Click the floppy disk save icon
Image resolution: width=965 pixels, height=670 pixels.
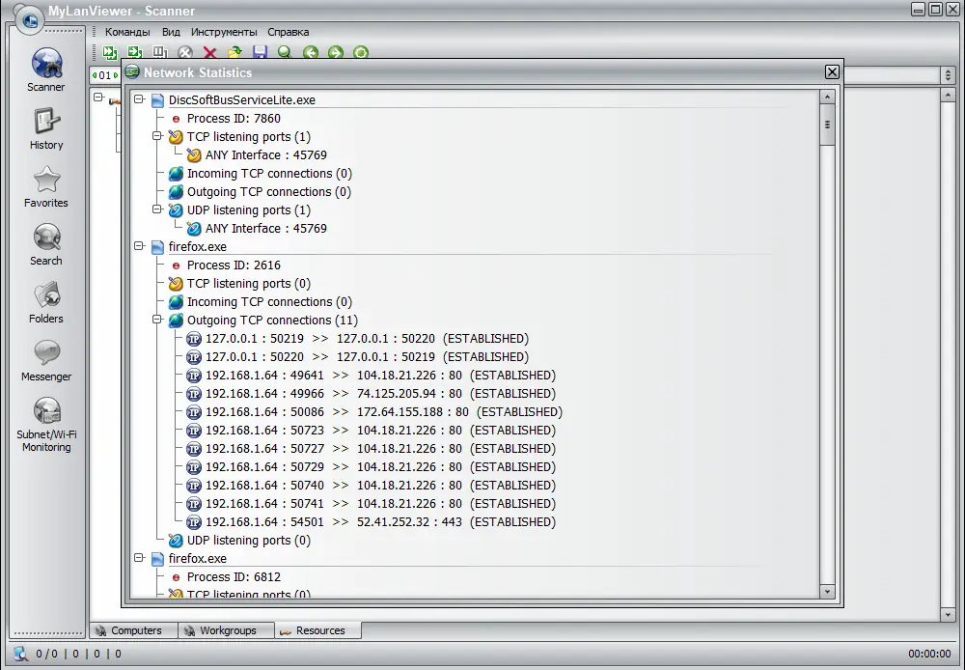pos(260,53)
